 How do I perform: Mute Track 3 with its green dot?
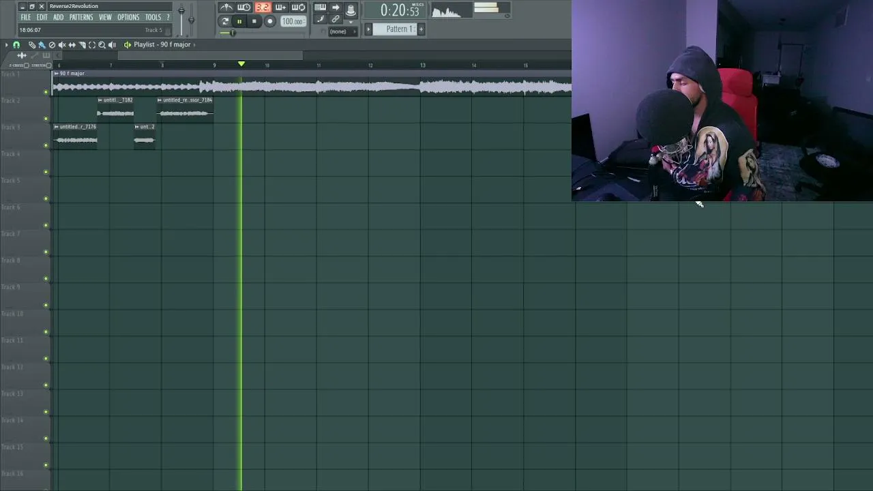click(x=46, y=145)
